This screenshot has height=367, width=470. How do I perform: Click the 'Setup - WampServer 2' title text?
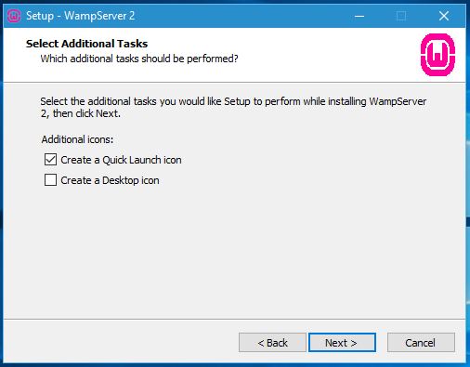tap(81, 16)
